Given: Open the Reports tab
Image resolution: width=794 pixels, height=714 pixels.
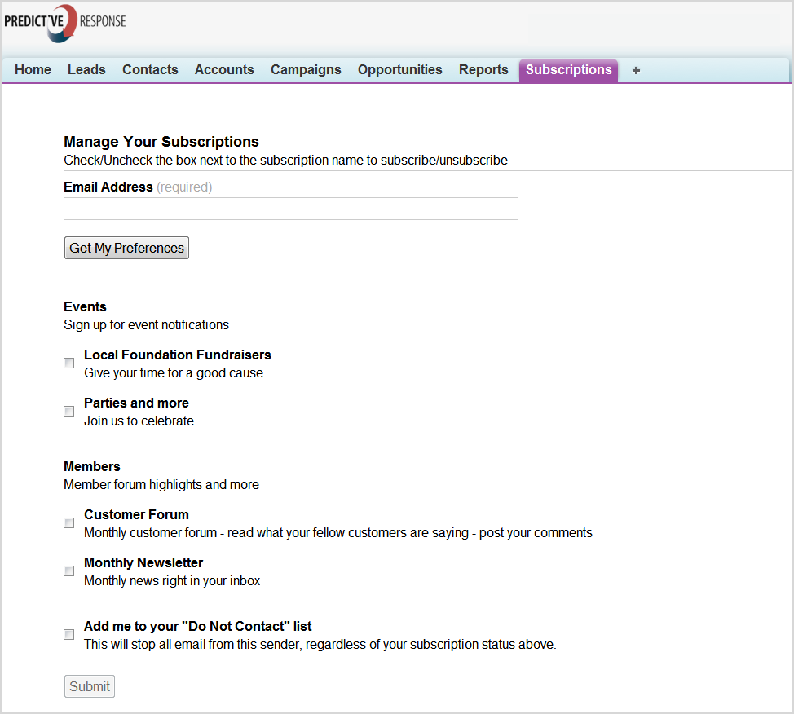Looking at the screenshot, I should [x=483, y=70].
